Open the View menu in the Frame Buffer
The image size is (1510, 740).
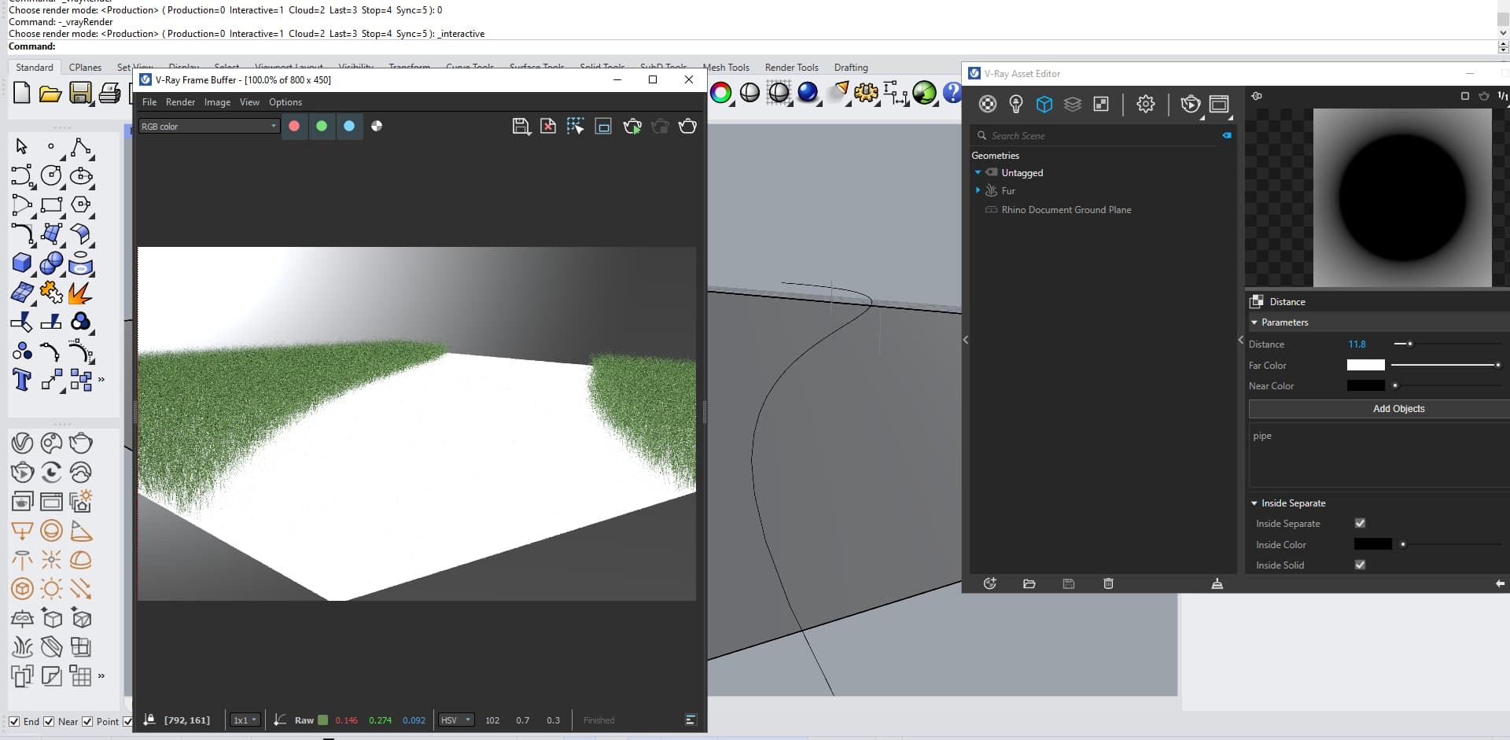(249, 102)
